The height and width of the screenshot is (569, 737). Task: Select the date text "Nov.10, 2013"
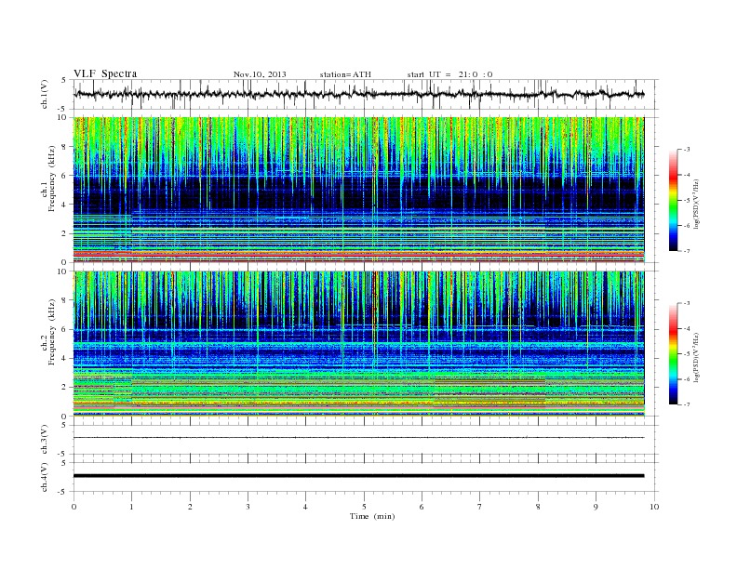pyautogui.click(x=260, y=74)
